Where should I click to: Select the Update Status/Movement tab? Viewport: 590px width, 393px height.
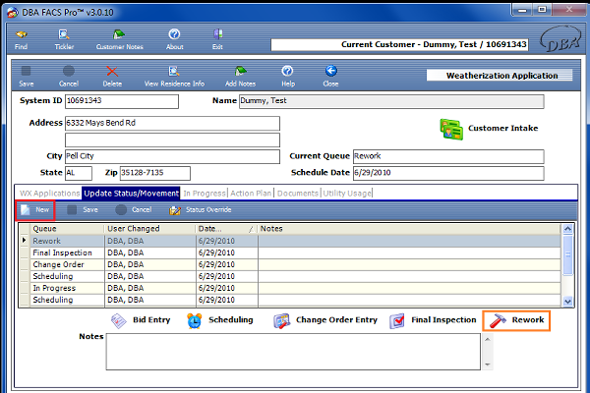click(131, 194)
